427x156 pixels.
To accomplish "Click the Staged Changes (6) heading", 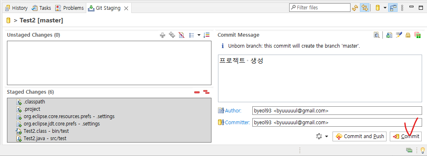I will [31, 92].
